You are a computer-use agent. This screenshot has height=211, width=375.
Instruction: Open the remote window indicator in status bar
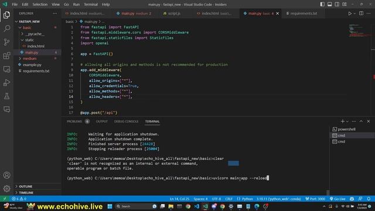pyautogui.click(x=5, y=199)
